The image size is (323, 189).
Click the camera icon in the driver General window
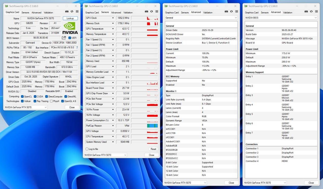[x=226, y=11]
